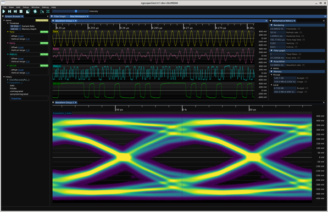Toggle fullscreen with the arrows icon

tap(48, 12)
